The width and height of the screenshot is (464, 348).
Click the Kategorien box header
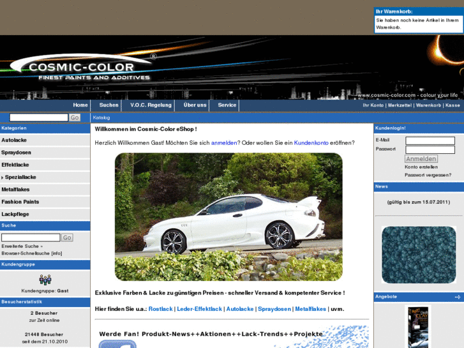tap(45, 128)
